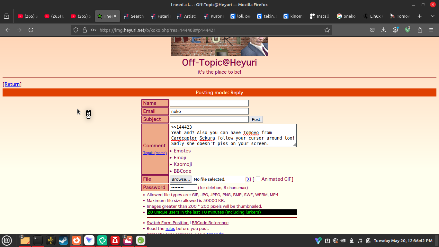
Task: Open the BBCode Reference link
Action: pos(210,223)
